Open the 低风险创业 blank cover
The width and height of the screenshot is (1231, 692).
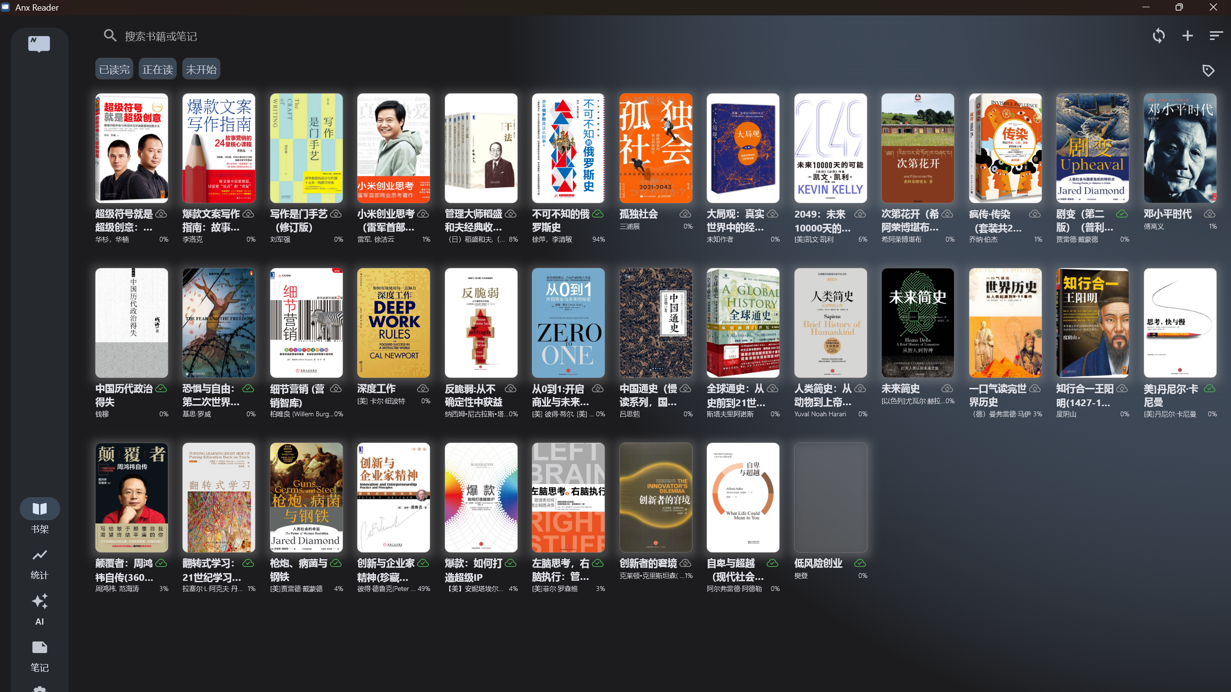pyautogui.click(x=830, y=498)
